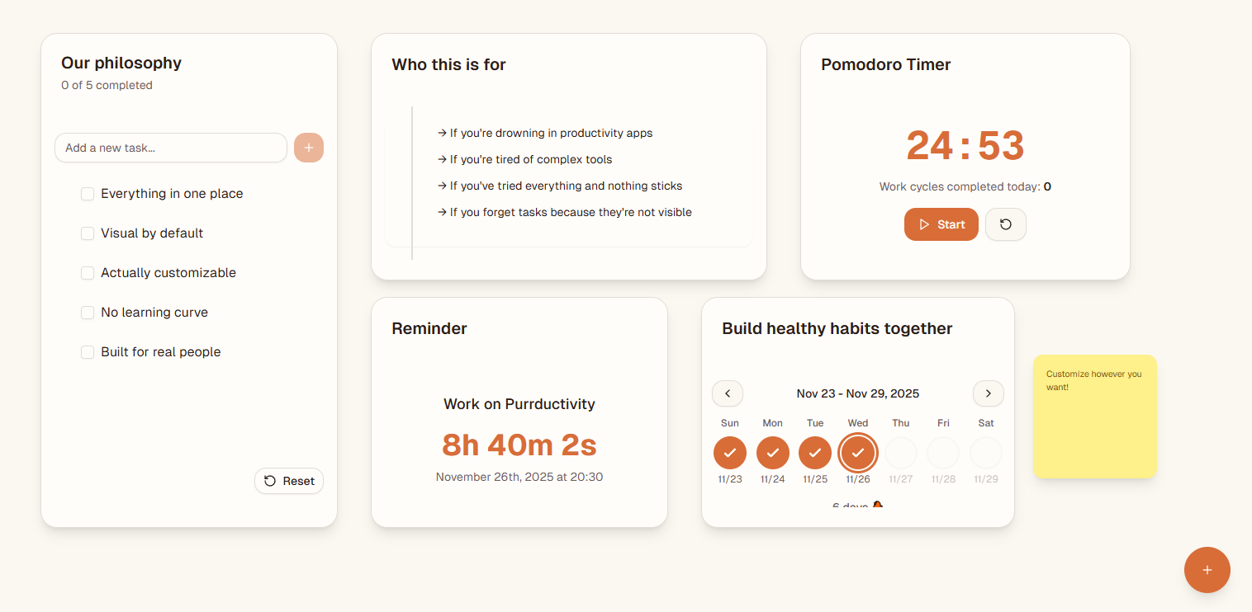Viewport: 1252px width, 612px height.
Task: Tick the 'No learning curve' checkbox
Action: coord(88,312)
